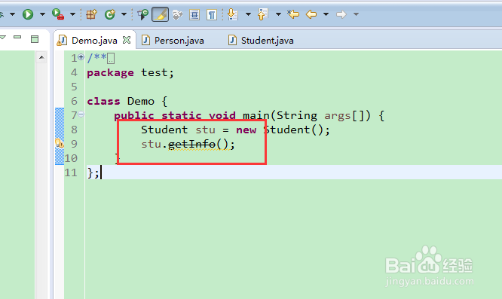Click the 'stu' variable on line 8

point(206,130)
